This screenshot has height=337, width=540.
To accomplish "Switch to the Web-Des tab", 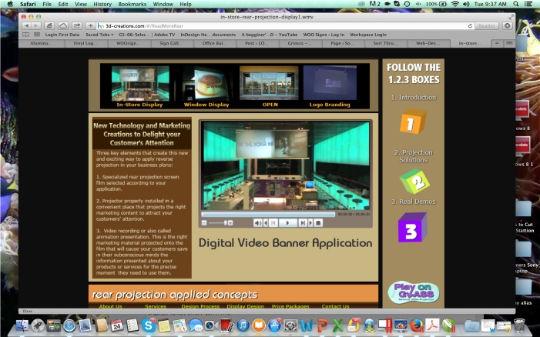I will tap(428, 43).
